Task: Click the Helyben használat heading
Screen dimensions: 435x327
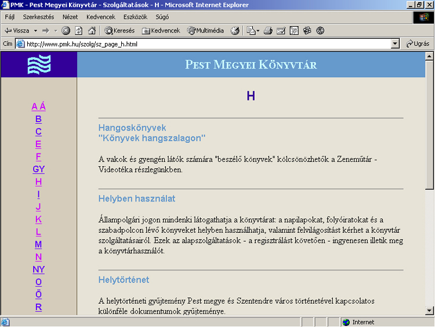Action: (x=137, y=199)
